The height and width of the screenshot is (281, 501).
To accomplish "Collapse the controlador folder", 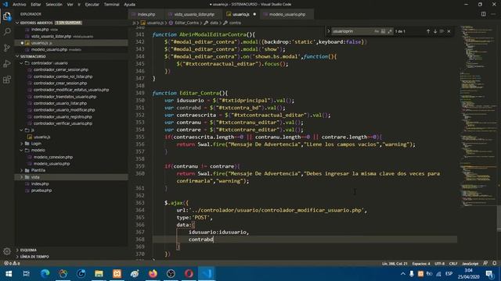I will (x=22, y=63).
